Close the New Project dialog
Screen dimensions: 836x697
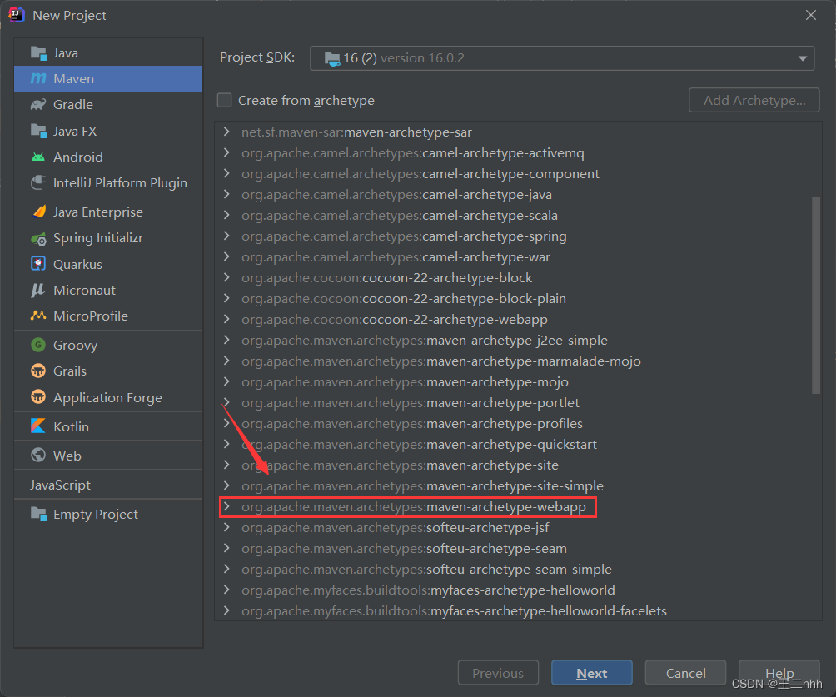pos(811,15)
